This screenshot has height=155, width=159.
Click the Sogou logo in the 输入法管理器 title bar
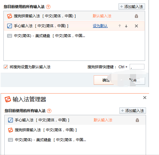[x=8, y=99]
